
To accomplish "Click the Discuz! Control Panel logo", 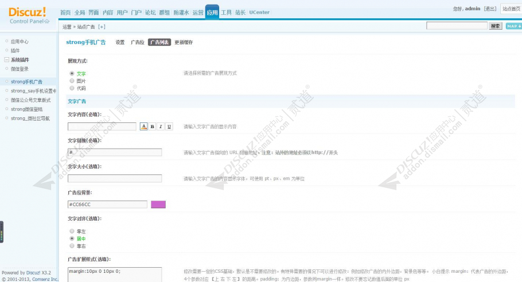I will click(29, 16).
